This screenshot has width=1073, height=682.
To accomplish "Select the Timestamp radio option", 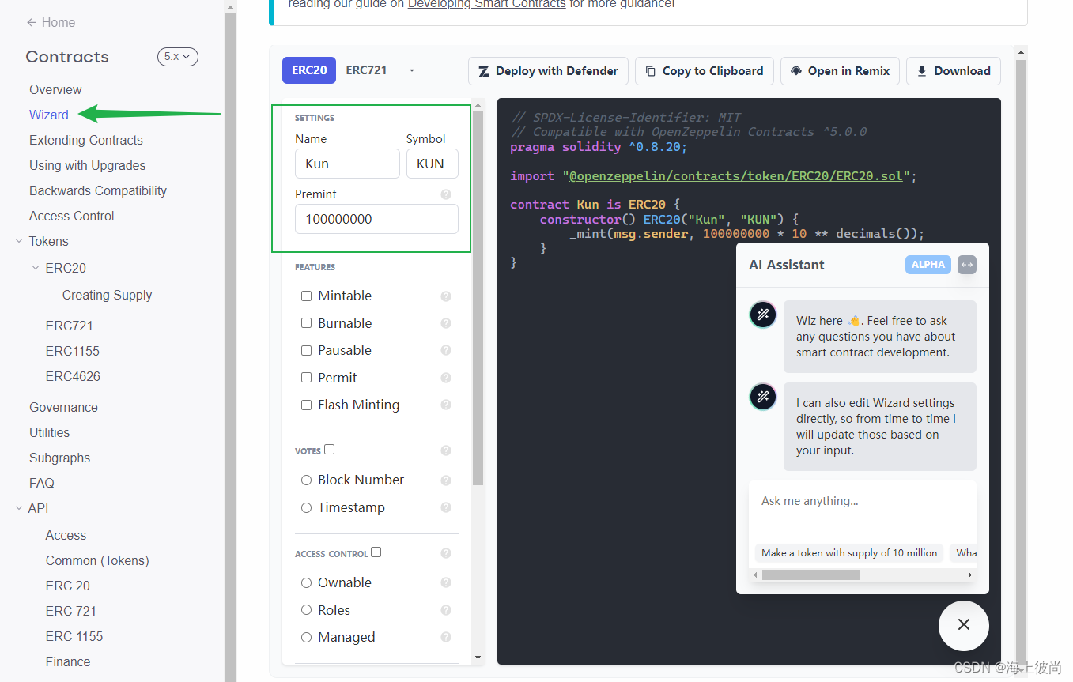I will (306, 507).
